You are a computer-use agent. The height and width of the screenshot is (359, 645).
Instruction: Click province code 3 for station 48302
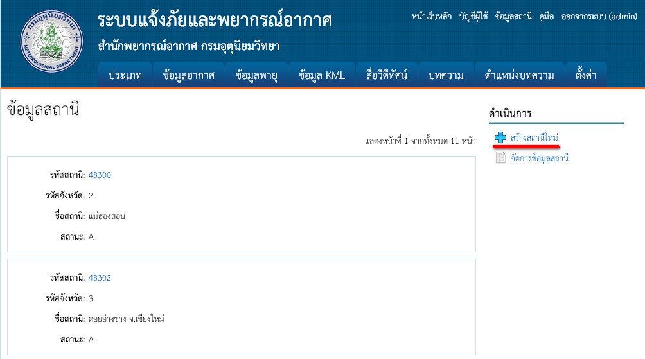click(x=91, y=299)
